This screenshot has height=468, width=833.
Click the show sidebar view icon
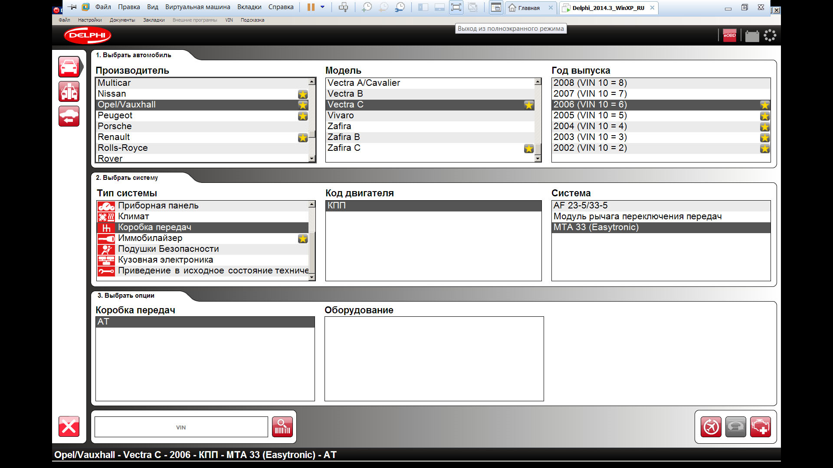tap(423, 7)
